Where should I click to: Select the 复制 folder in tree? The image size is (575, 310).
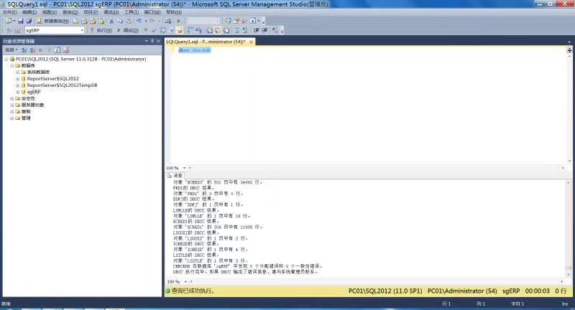point(26,112)
